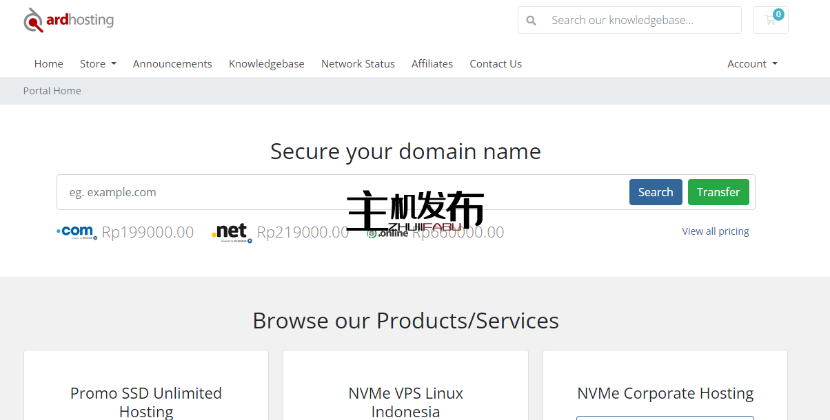Click into the knowledgebase search box
Viewport: 830px width, 420px height.
[641, 21]
